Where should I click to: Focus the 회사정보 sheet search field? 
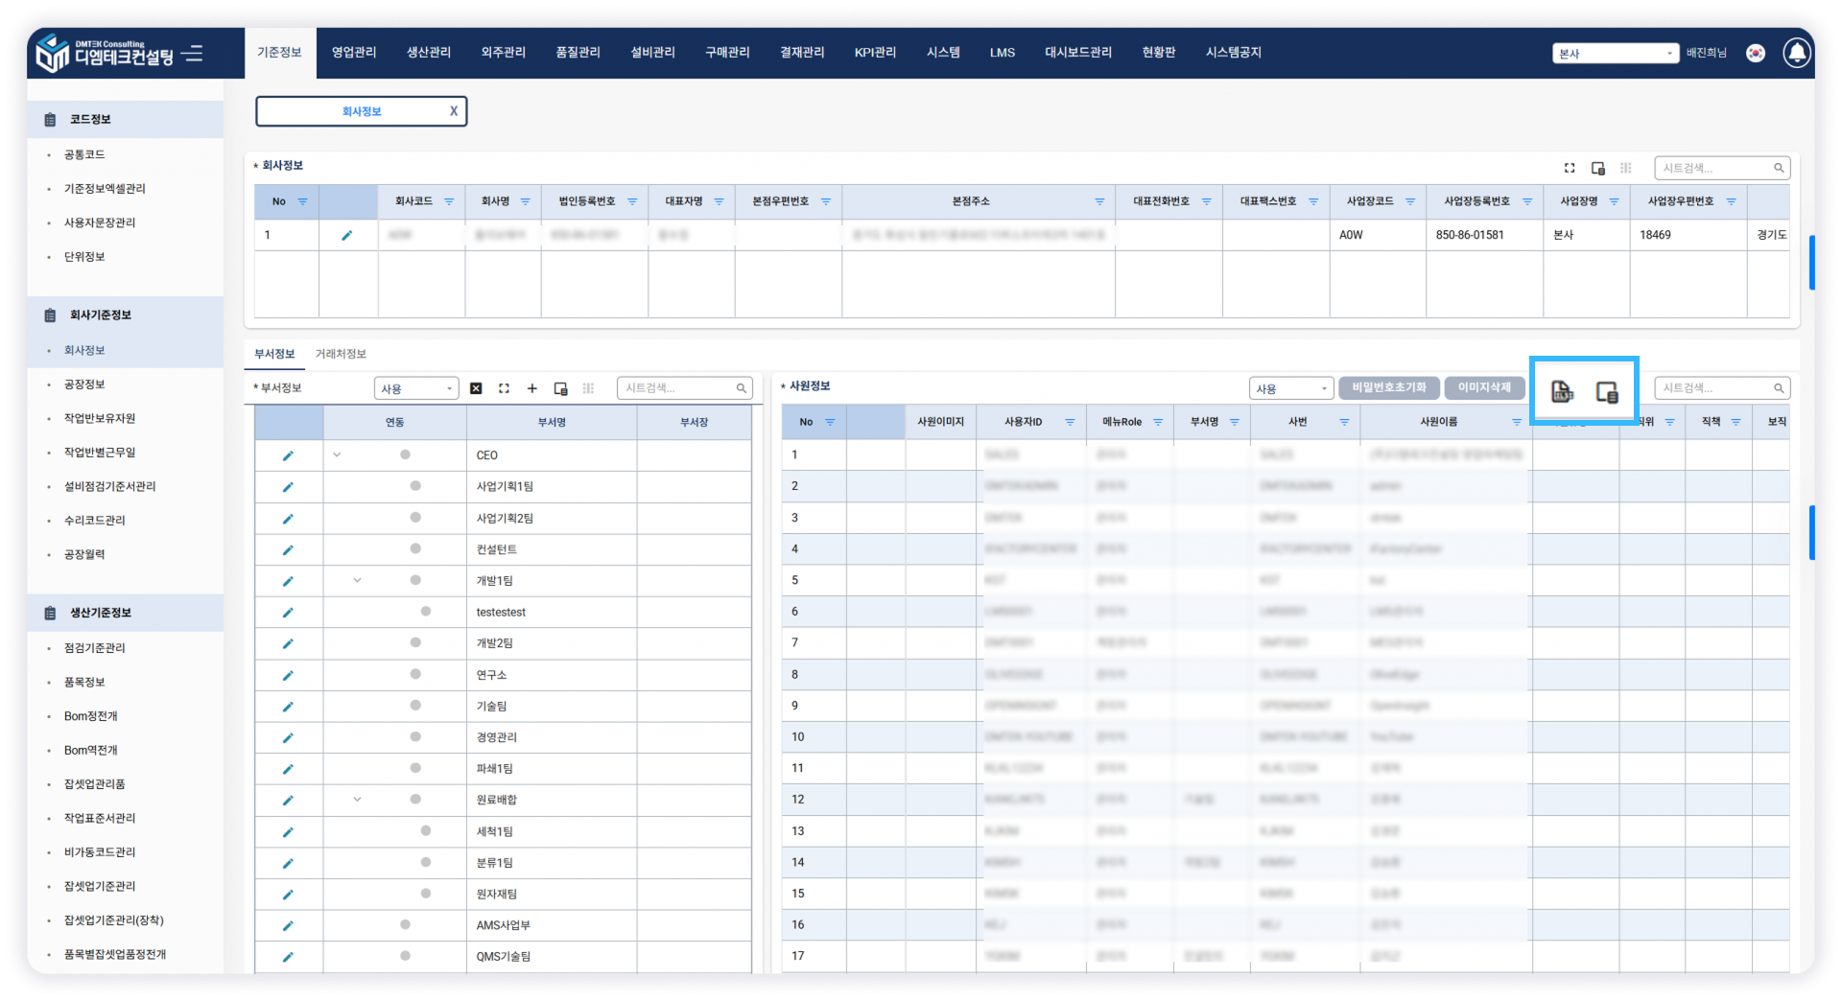point(1722,168)
